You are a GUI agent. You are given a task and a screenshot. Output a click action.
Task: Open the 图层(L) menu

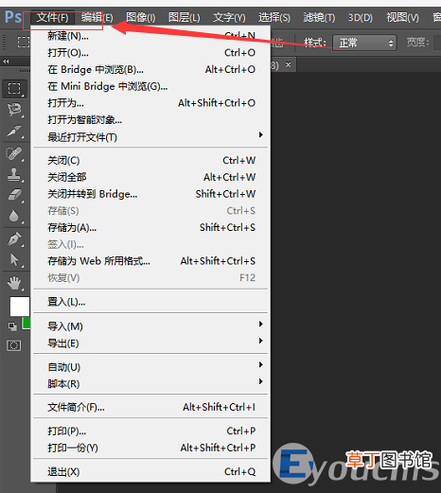(x=185, y=17)
